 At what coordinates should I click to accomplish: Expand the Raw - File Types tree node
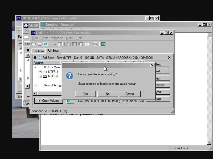pos(36,85)
